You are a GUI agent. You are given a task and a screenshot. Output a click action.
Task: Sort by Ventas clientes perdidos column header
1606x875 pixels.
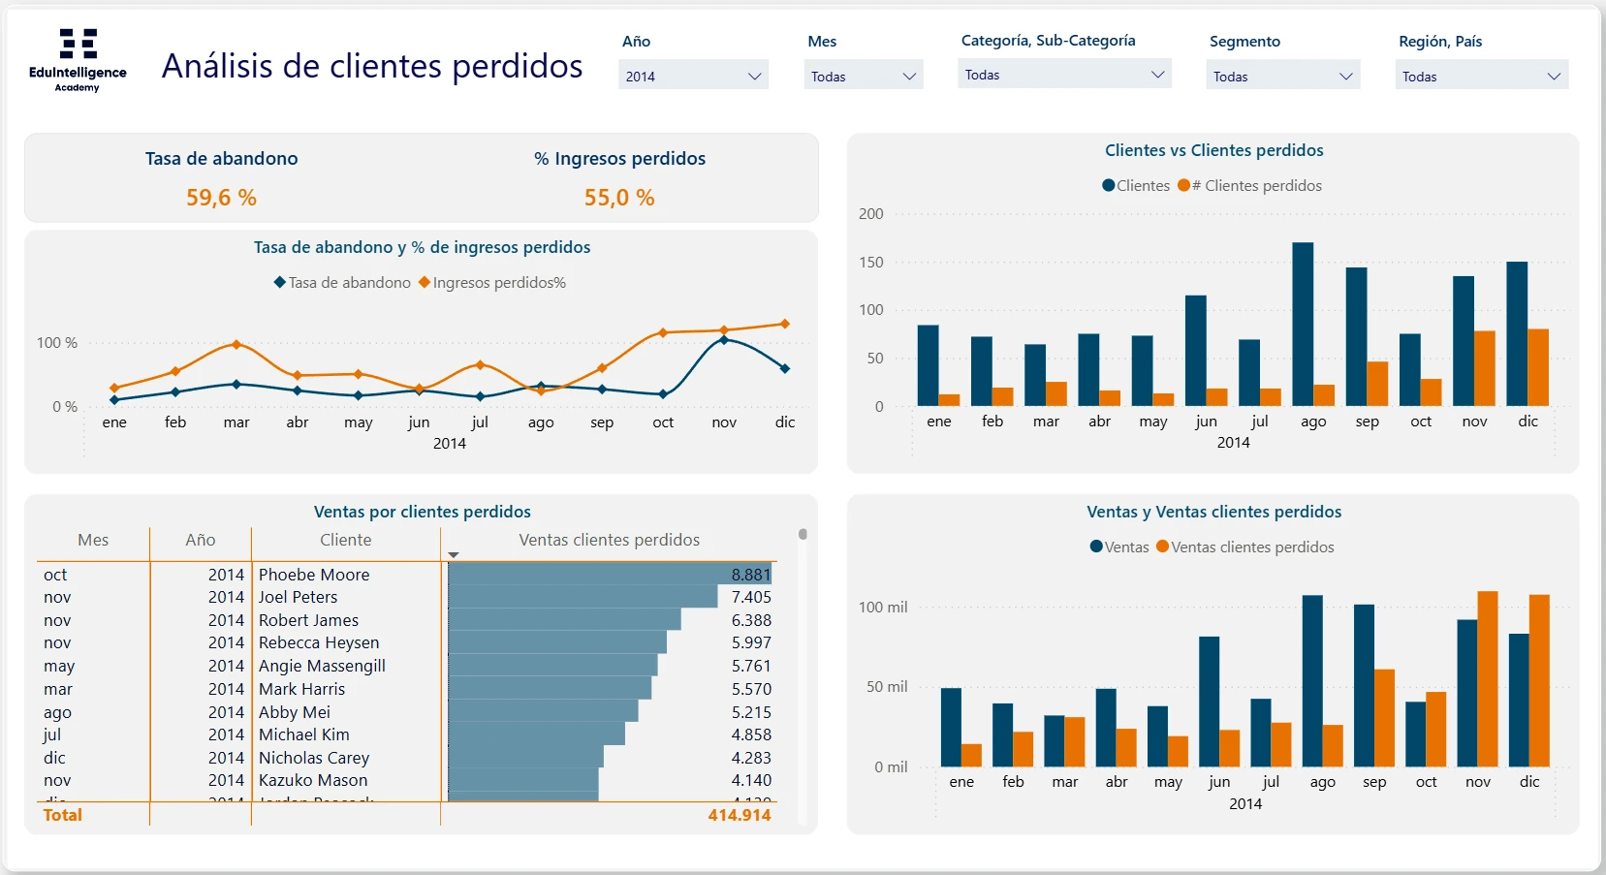point(609,540)
